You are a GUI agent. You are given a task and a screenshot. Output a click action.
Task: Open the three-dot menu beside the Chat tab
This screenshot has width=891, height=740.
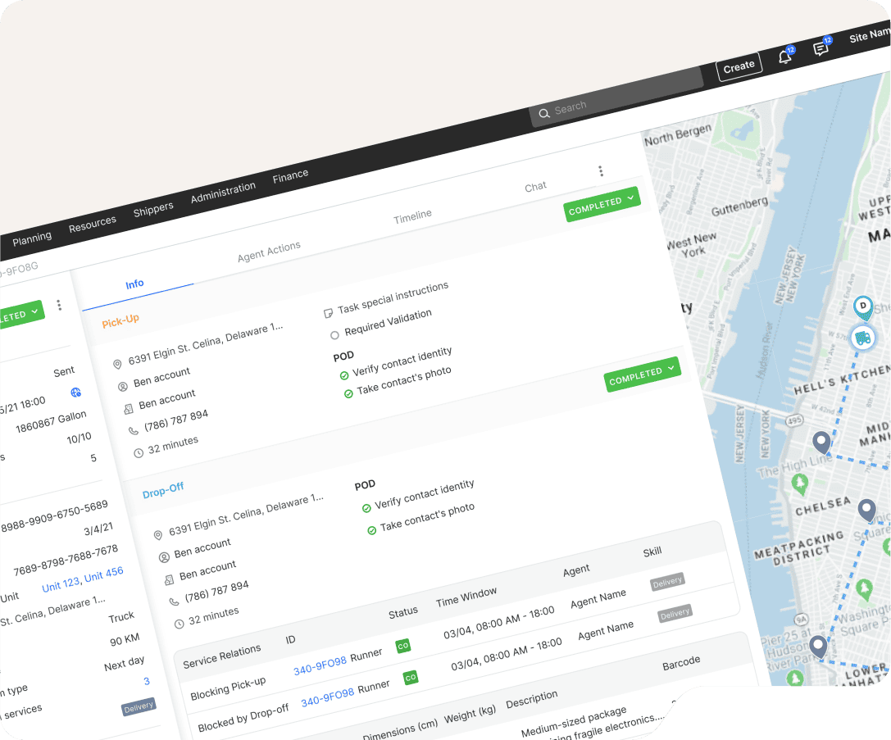pyautogui.click(x=601, y=171)
